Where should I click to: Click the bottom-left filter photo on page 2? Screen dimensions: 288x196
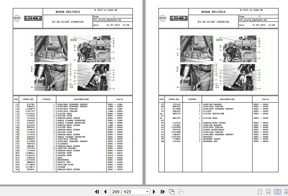tap(197, 77)
